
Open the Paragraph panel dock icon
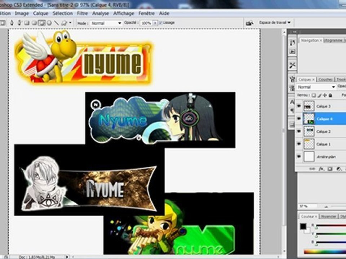click(x=292, y=110)
